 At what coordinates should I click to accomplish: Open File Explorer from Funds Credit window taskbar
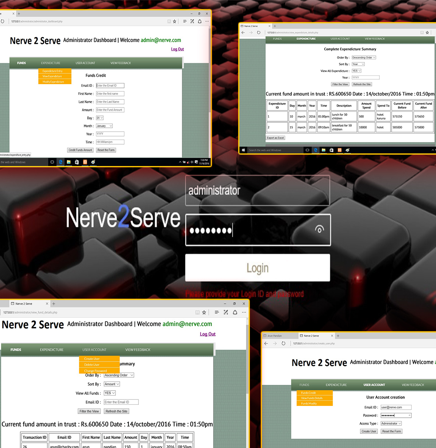point(68,162)
